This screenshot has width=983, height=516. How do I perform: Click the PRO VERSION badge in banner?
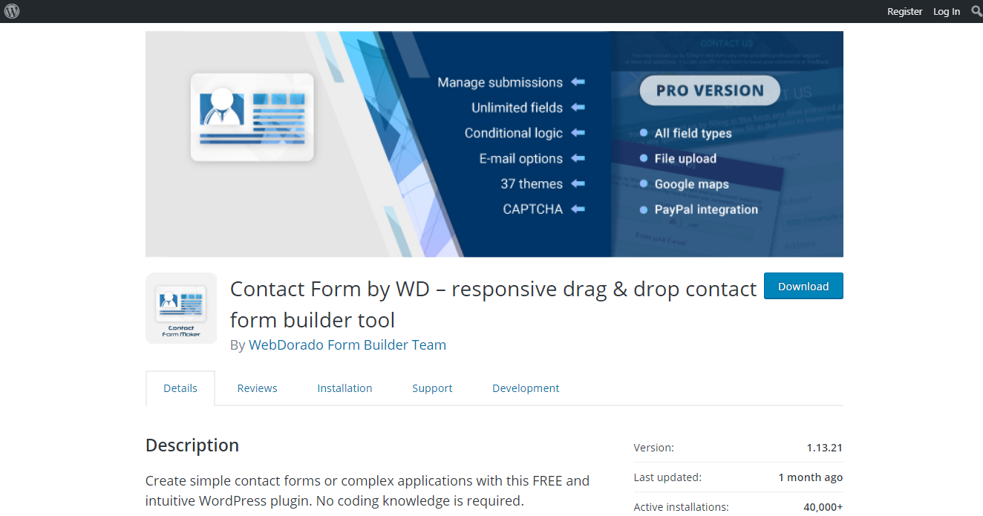[x=710, y=91]
